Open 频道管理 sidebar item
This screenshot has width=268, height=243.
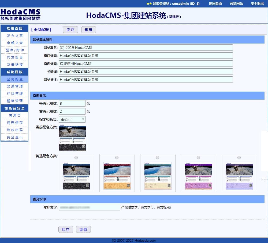click(14, 86)
